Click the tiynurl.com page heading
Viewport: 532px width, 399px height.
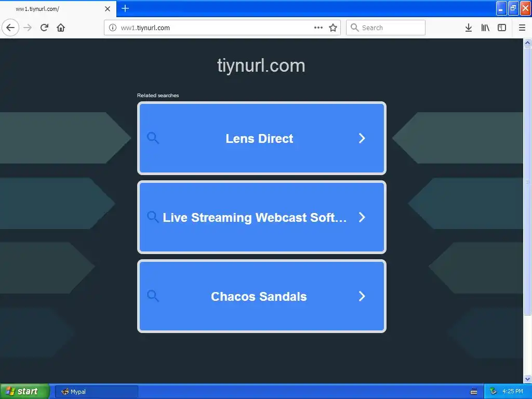point(261,65)
